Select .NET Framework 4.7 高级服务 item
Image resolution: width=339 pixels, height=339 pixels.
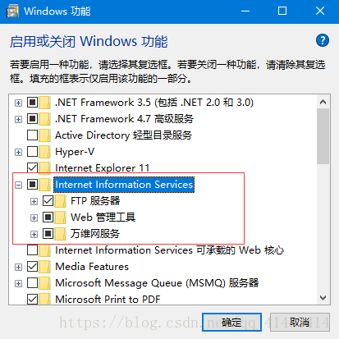124,119
